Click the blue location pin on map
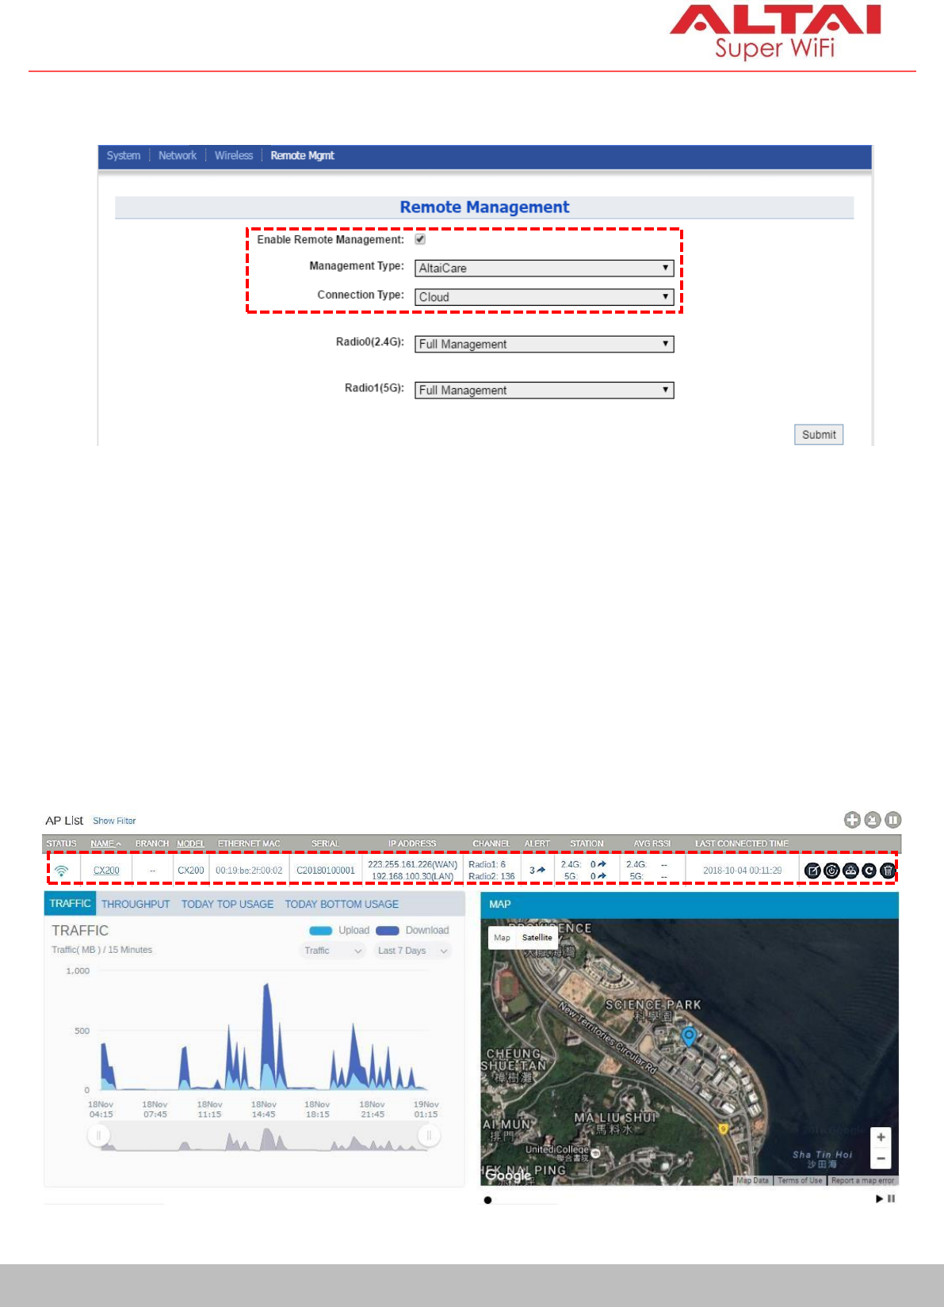 (689, 1036)
